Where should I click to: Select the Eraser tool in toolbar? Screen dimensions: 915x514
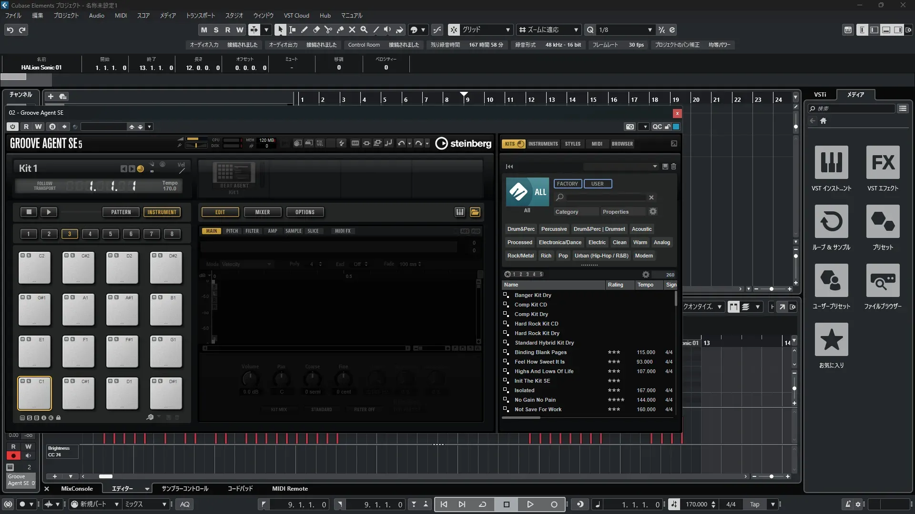316,30
